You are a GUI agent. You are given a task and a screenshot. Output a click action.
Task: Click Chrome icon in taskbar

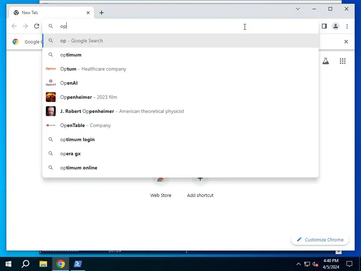[x=61, y=264]
